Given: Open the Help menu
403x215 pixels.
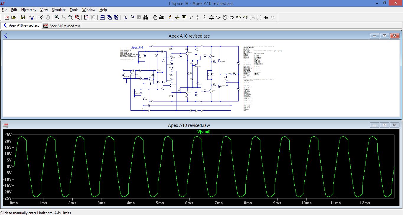Looking at the screenshot, I should pos(103,10).
